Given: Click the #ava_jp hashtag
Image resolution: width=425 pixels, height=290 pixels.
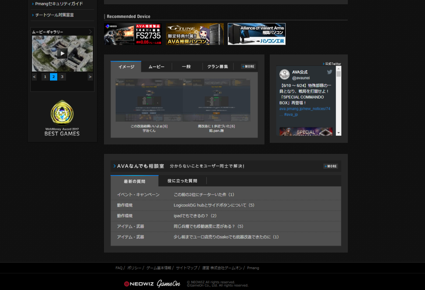Looking at the screenshot, I should [291, 115].
